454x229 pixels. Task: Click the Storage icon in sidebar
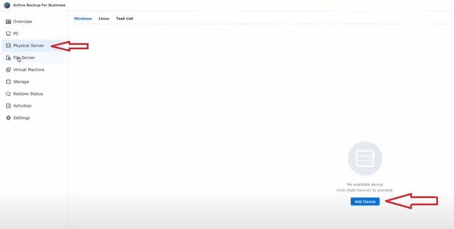pyautogui.click(x=8, y=82)
